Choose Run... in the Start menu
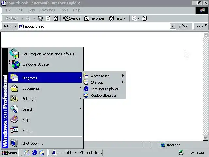The image size is (209, 157). click(45, 130)
